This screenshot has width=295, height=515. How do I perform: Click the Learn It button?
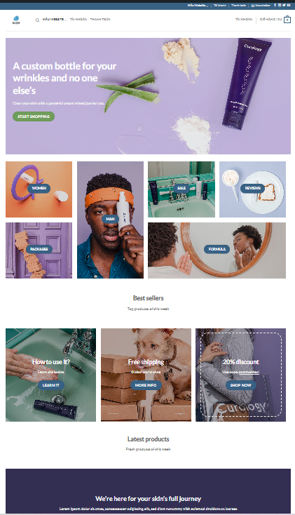pos(51,385)
